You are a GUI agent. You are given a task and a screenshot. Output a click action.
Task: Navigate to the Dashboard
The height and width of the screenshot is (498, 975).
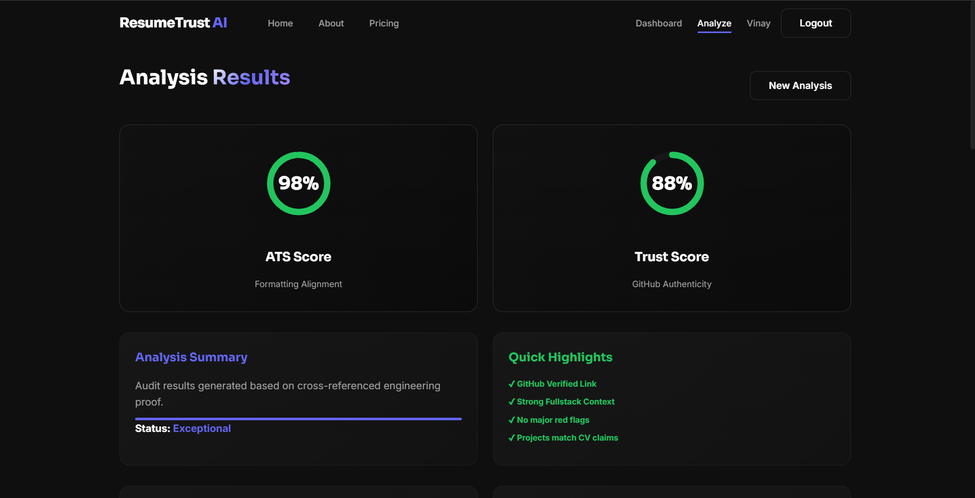click(x=658, y=23)
